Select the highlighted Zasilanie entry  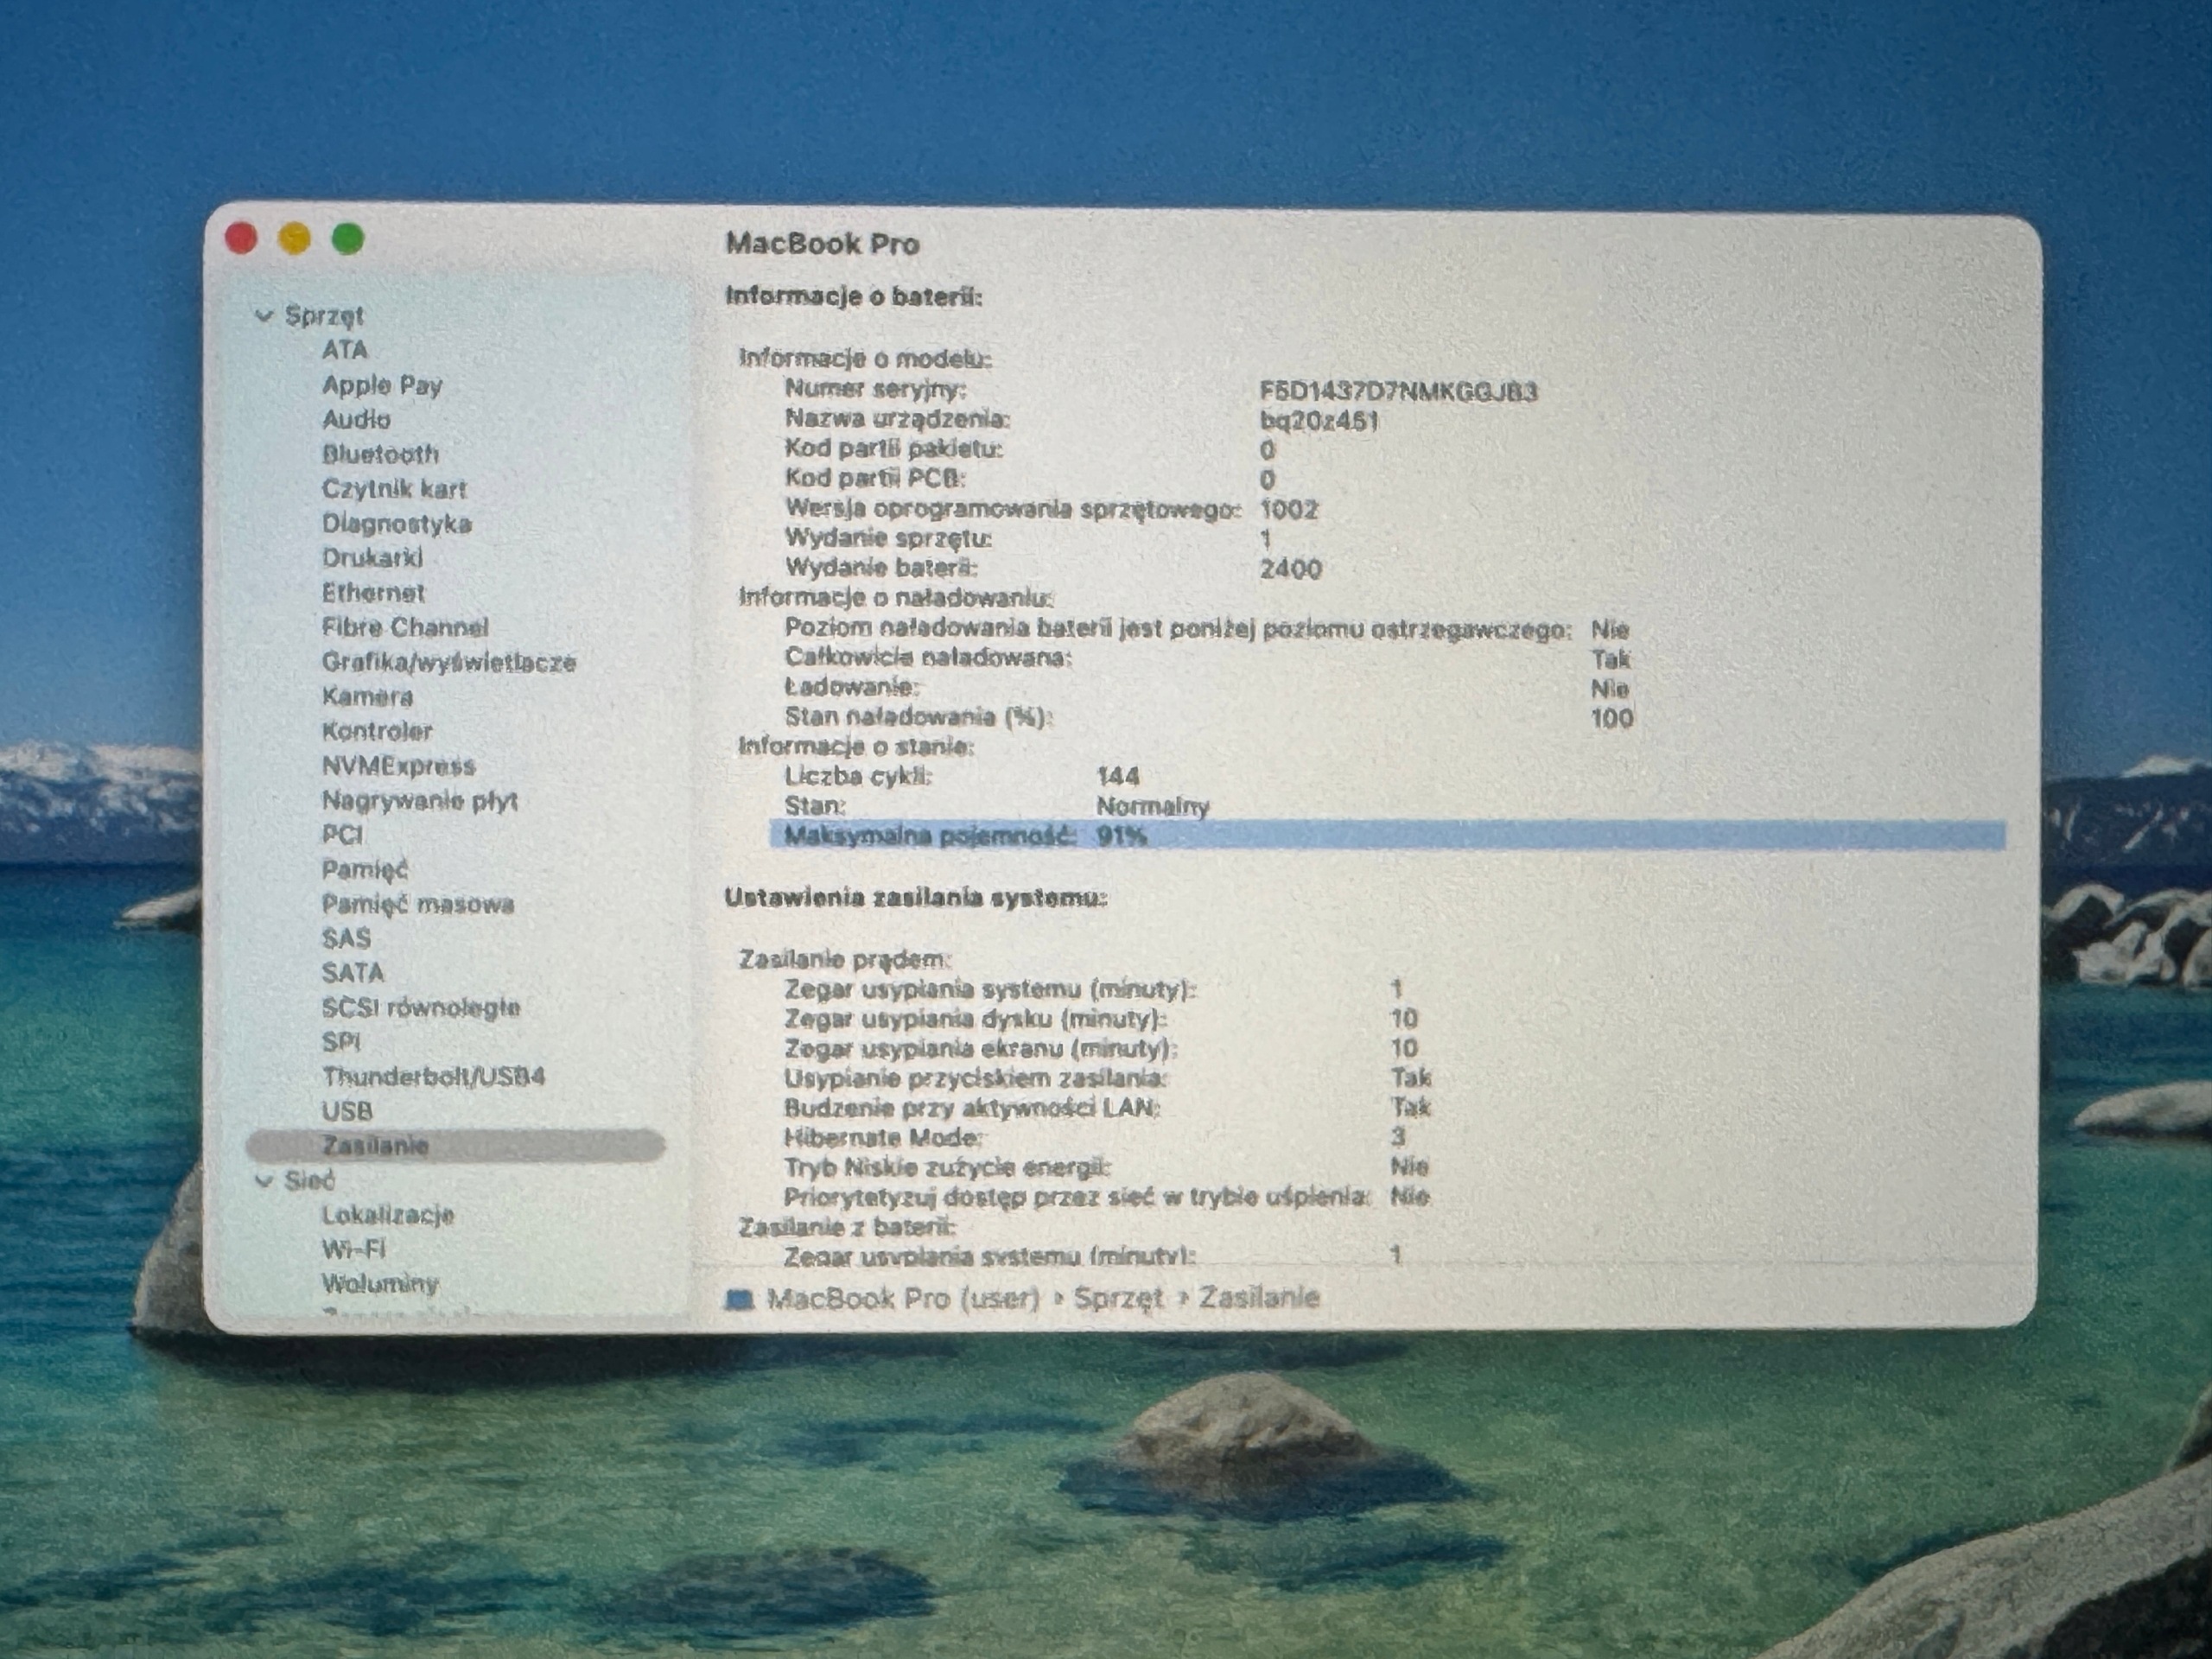(x=456, y=1146)
